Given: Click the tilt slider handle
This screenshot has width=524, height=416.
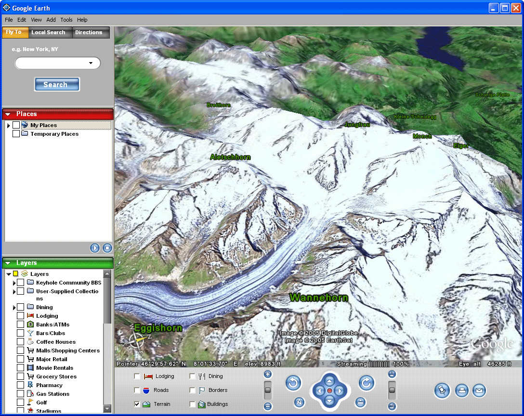Looking at the screenshot, I should pyautogui.click(x=392, y=390).
